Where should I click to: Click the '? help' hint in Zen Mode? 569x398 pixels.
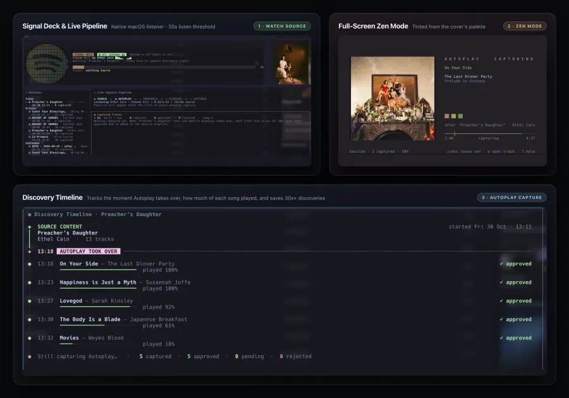(x=528, y=152)
